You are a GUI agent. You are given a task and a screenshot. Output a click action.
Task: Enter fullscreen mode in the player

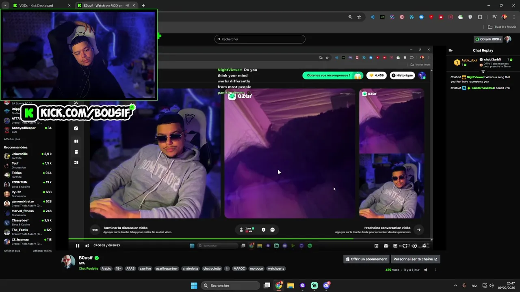[405, 246]
